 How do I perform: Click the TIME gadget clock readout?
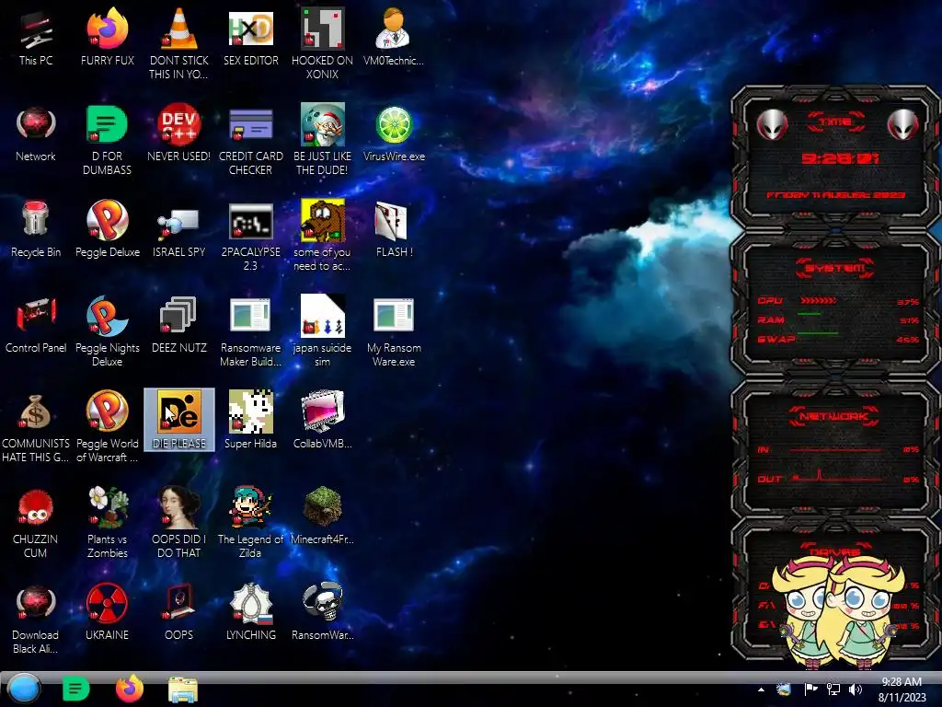coord(840,158)
